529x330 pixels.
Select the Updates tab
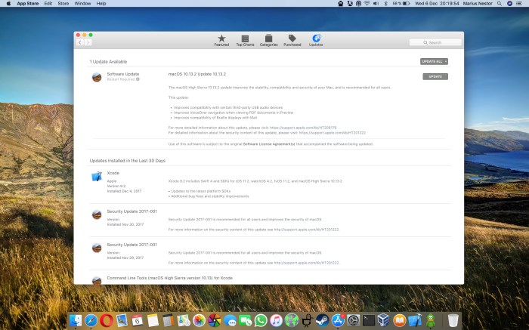(x=316, y=40)
